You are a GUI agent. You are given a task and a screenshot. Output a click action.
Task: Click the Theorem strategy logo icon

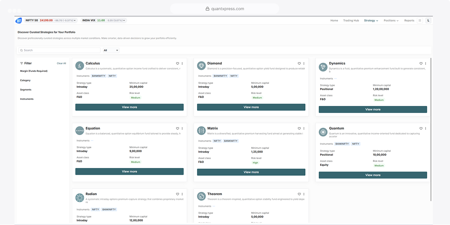(x=201, y=196)
